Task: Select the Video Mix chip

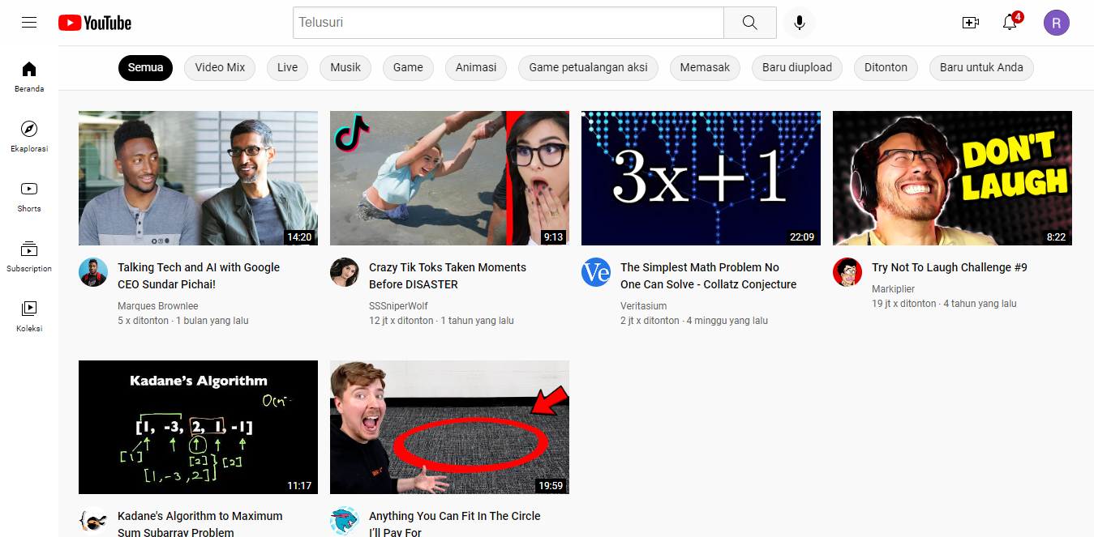Action: point(220,67)
